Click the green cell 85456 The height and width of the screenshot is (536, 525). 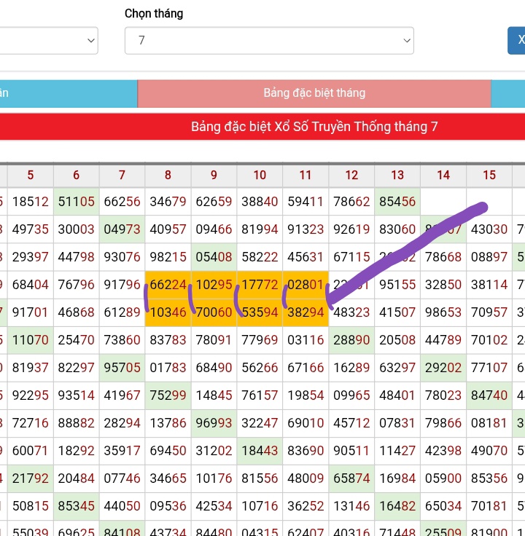coord(397,202)
